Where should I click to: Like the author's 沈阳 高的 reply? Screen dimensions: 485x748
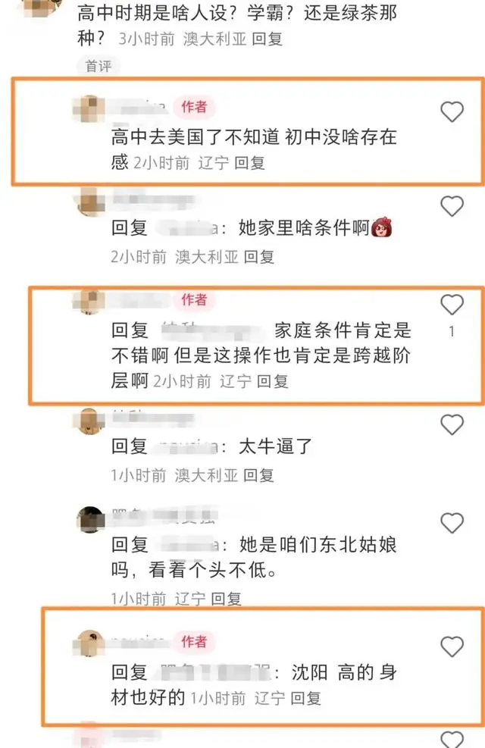tap(452, 647)
